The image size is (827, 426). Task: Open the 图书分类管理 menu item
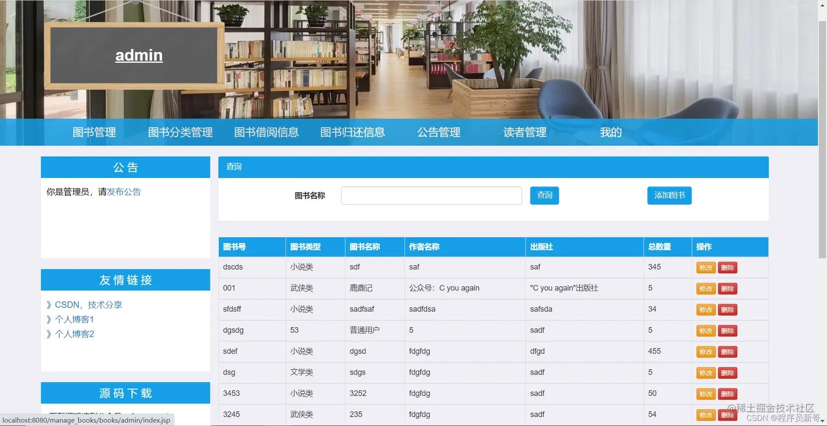[x=180, y=132]
